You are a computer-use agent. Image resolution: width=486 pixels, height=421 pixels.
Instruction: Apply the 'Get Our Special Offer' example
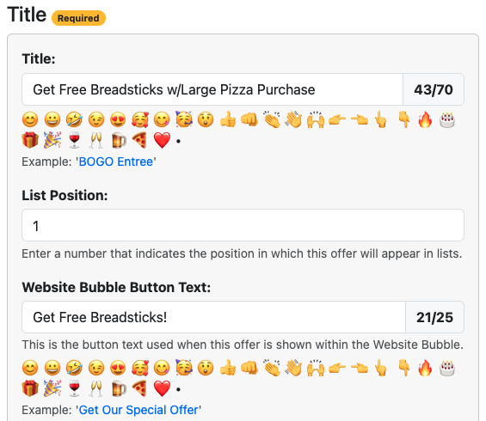point(138,410)
